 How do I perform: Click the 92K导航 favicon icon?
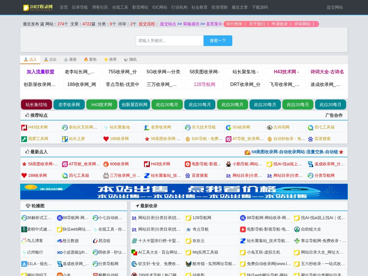coord(188,139)
